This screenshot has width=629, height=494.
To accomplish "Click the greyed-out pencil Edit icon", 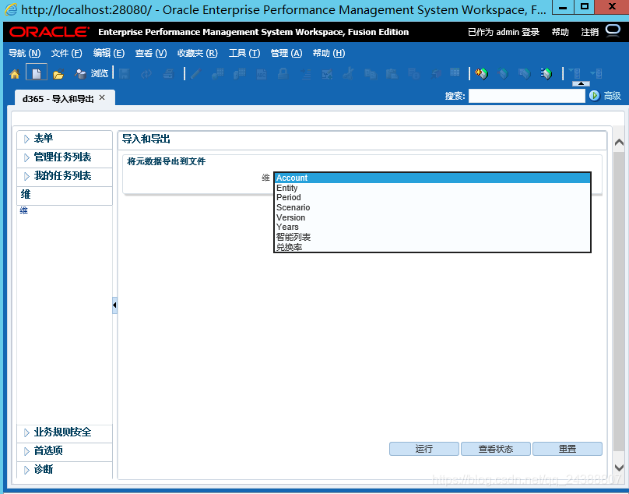I will click(195, 73).
